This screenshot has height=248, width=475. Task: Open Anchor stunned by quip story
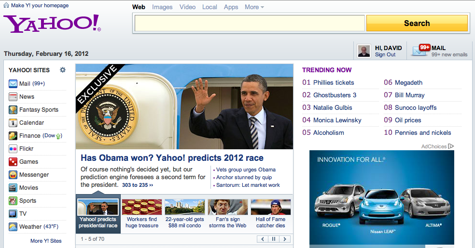point(244,177)
